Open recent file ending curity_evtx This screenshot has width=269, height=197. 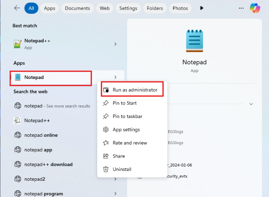click(177, 176)
